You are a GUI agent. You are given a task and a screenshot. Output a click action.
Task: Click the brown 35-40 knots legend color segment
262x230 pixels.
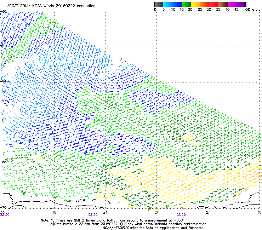click(x=223, y=4)
